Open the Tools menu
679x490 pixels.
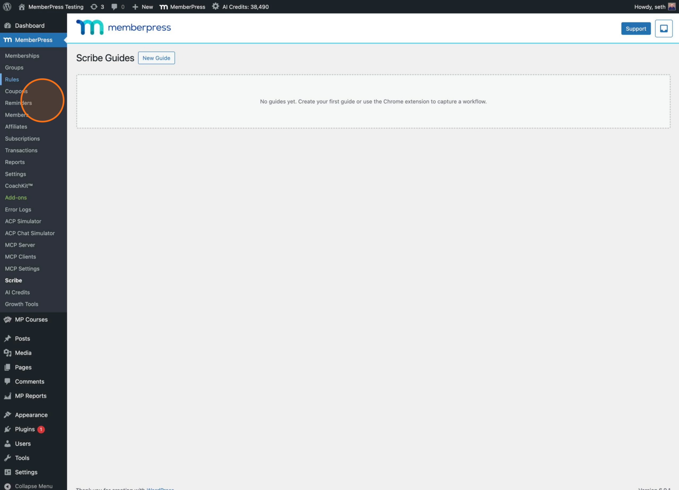(33, 458)
